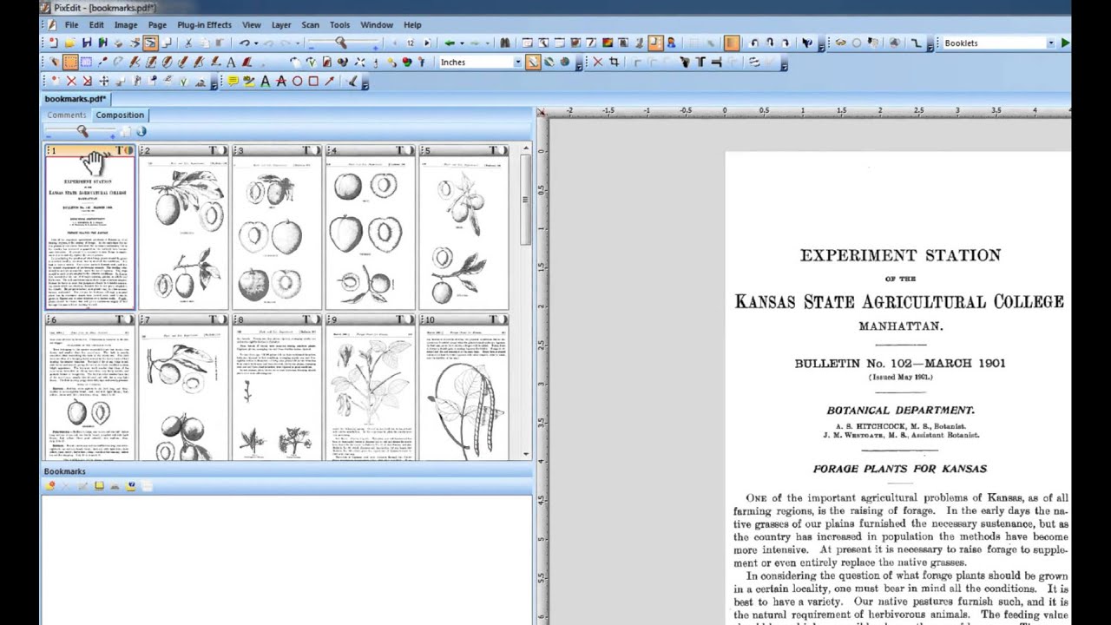This screenshot has height=625, width=1111.
Task: Toggle the highlighted orange view button
Action: pos(151,43)
